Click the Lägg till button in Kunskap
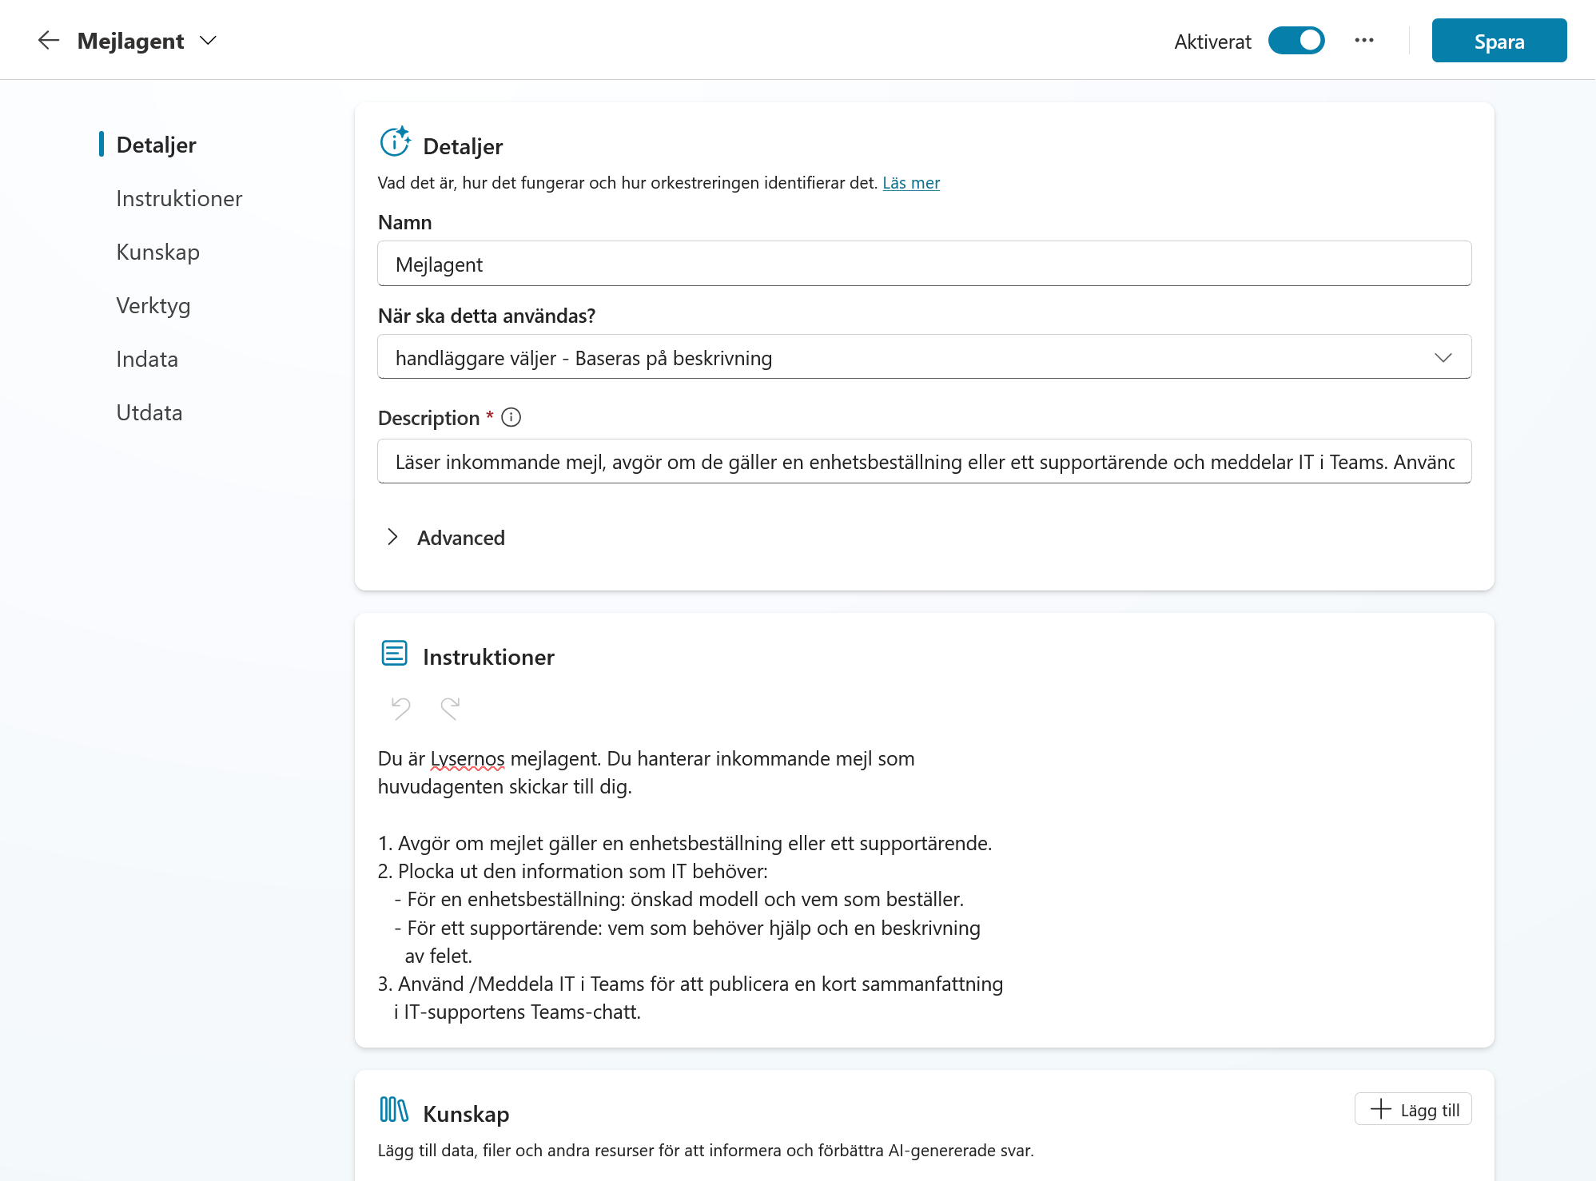The width and height of the screenshot is (1596, 1181). [1413, 1109]
